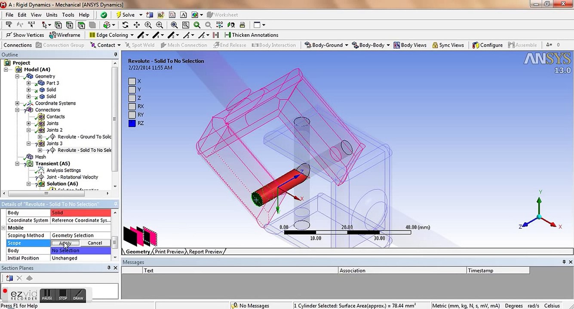
Task: Switch to the Print Preview tab
Action: 169,252
